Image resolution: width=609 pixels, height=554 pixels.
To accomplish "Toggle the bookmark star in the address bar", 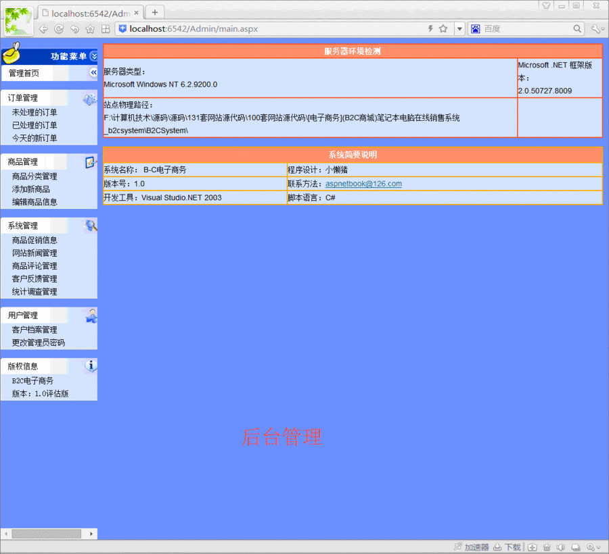I will point(443,28).
